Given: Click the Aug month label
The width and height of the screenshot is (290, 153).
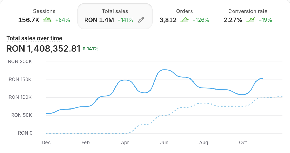Looking at the screenshot, I should point(204,142).
